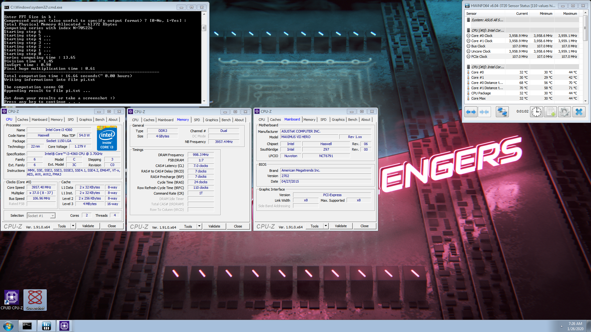Select the Screenshot desktop icon

pos(35,300)
